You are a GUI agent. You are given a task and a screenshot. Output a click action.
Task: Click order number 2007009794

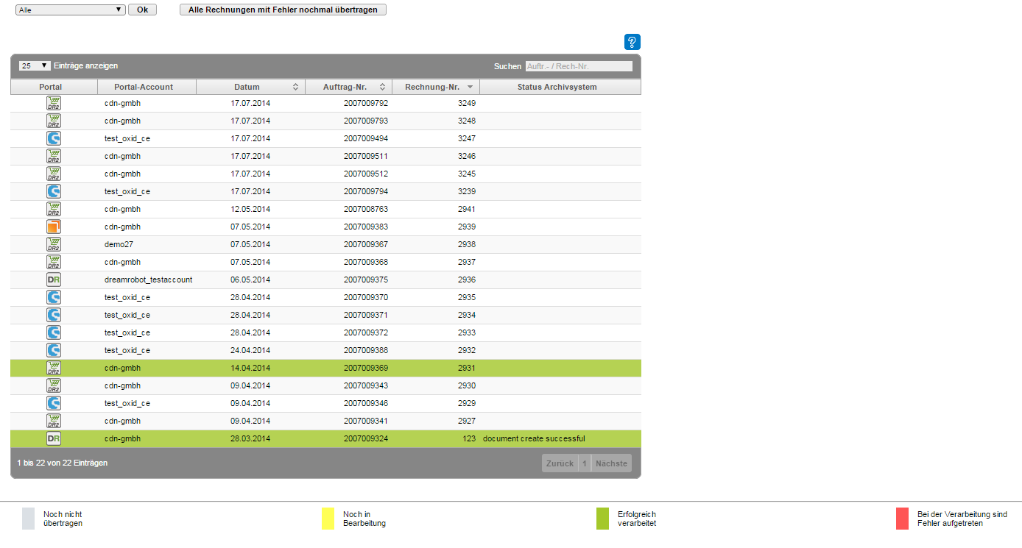tap(366, 191)
